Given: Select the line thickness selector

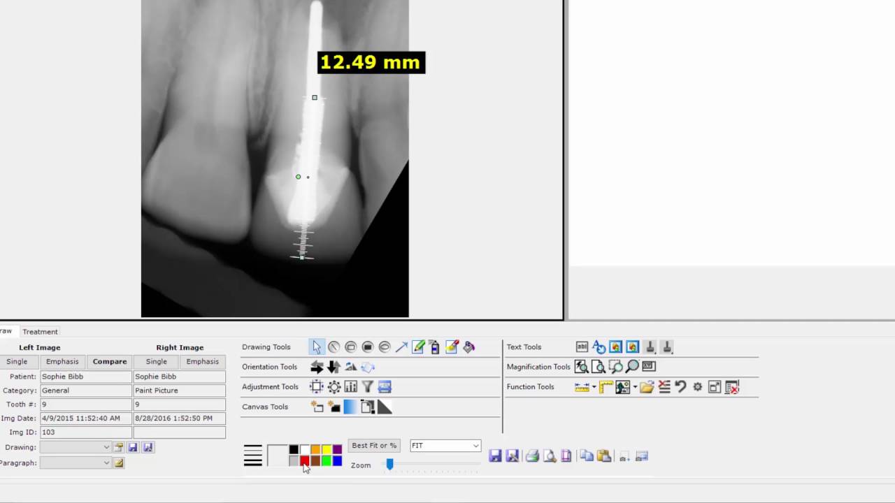Looking at the screenshot, I should click(253, 455).
